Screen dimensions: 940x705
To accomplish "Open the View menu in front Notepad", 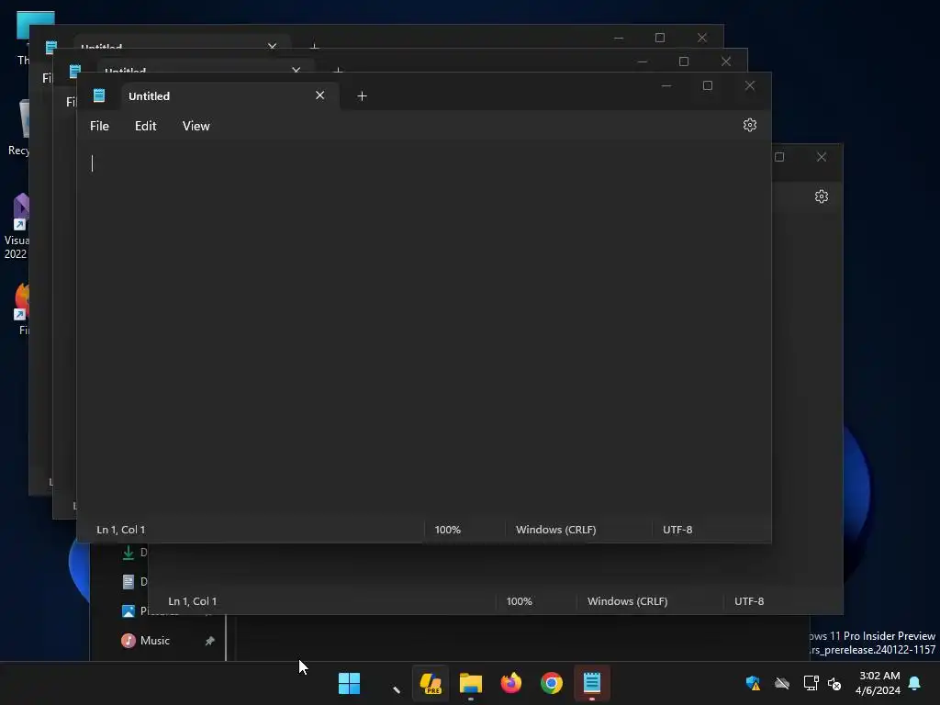I will (196, 126).
